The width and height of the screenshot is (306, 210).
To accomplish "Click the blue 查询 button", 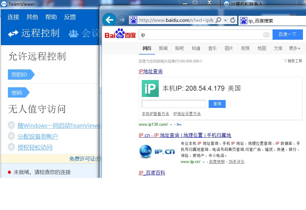I will (217, 104).
